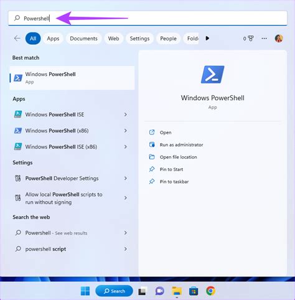Open the Chat app on taskbar
The width and height of the screenshot is (295, 300).
[x=159, y=291]
